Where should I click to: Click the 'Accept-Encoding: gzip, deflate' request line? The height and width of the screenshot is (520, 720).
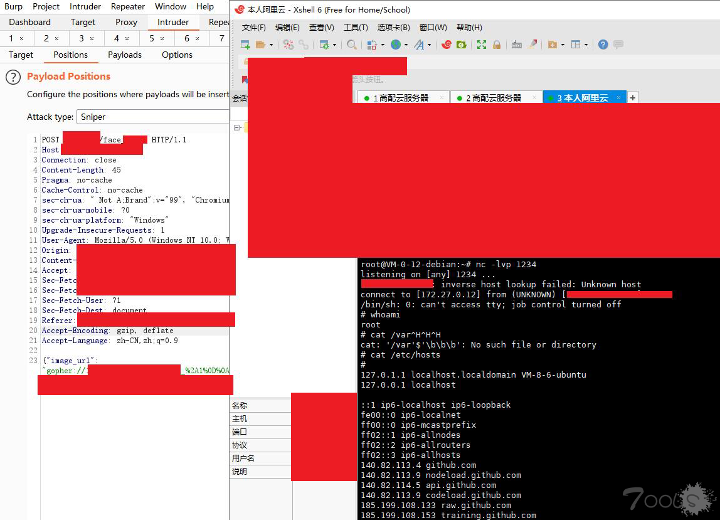[x=107, y=331]
